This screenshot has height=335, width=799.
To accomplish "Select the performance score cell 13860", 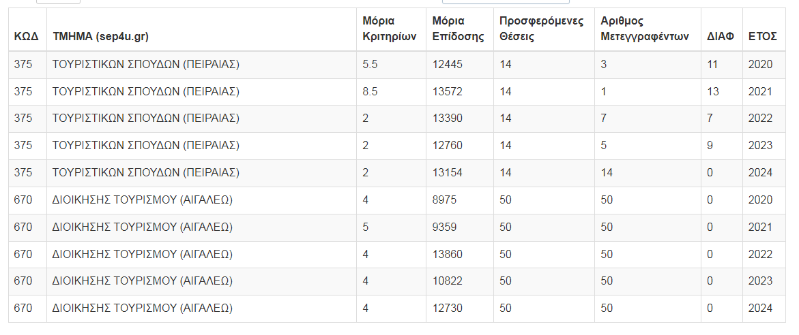I will pos(448,254).
